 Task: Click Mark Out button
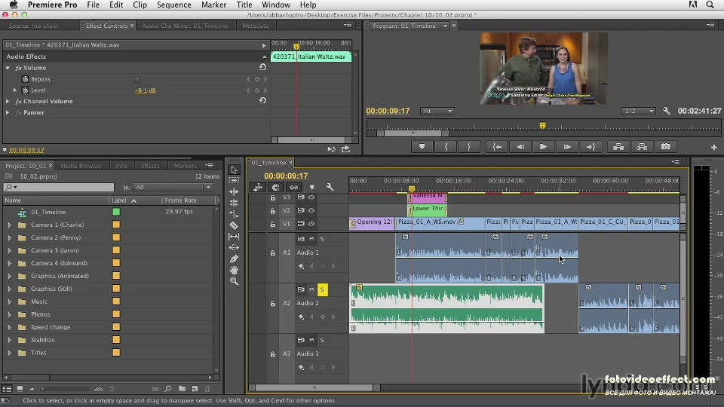point(468,147)
